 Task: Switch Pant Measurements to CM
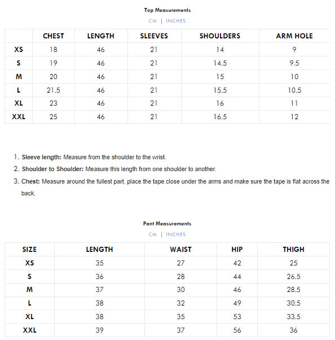tap(152, 234)
